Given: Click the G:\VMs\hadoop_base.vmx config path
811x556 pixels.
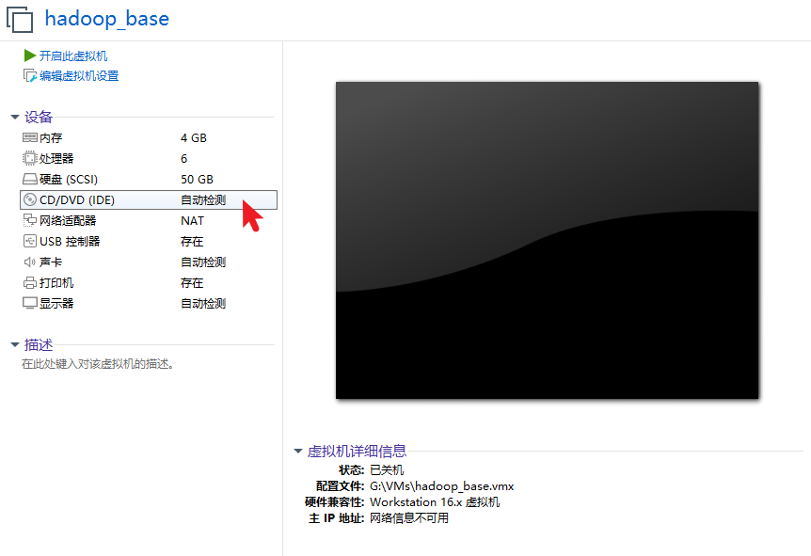Looking at the screenshot, I should [441, 486].
